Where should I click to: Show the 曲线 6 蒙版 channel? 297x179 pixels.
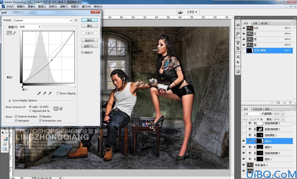coord(244,50)
